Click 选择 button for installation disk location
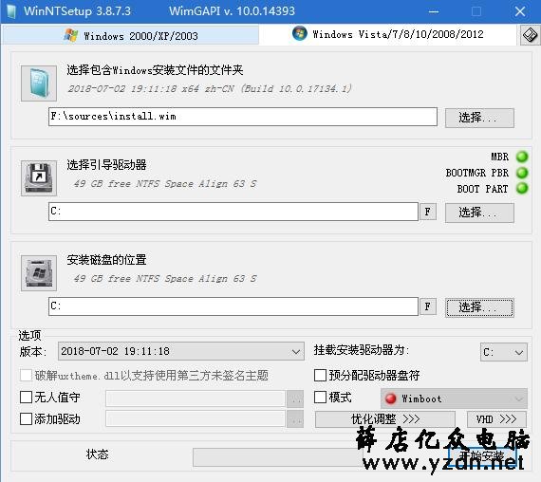541x482 pixels. click(479, 307)
